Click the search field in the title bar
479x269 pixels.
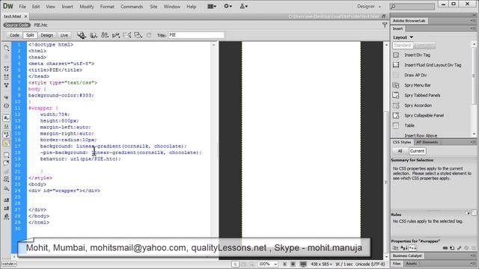pos(412,7)
